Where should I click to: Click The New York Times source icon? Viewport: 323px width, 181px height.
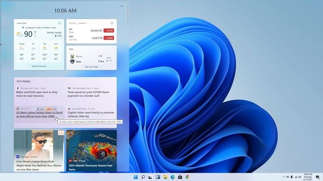(x=18, y=88)
